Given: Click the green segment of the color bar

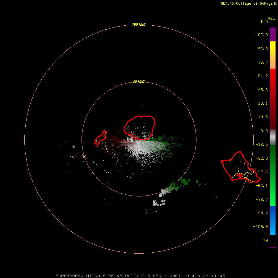Looking at the screenshot, I should point(273,175).
